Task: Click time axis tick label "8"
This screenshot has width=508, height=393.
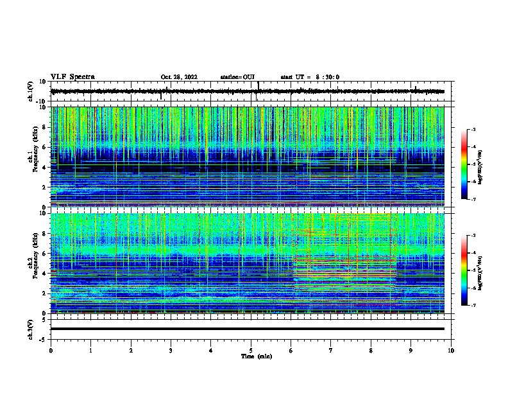Action: [x=371, y=351]
